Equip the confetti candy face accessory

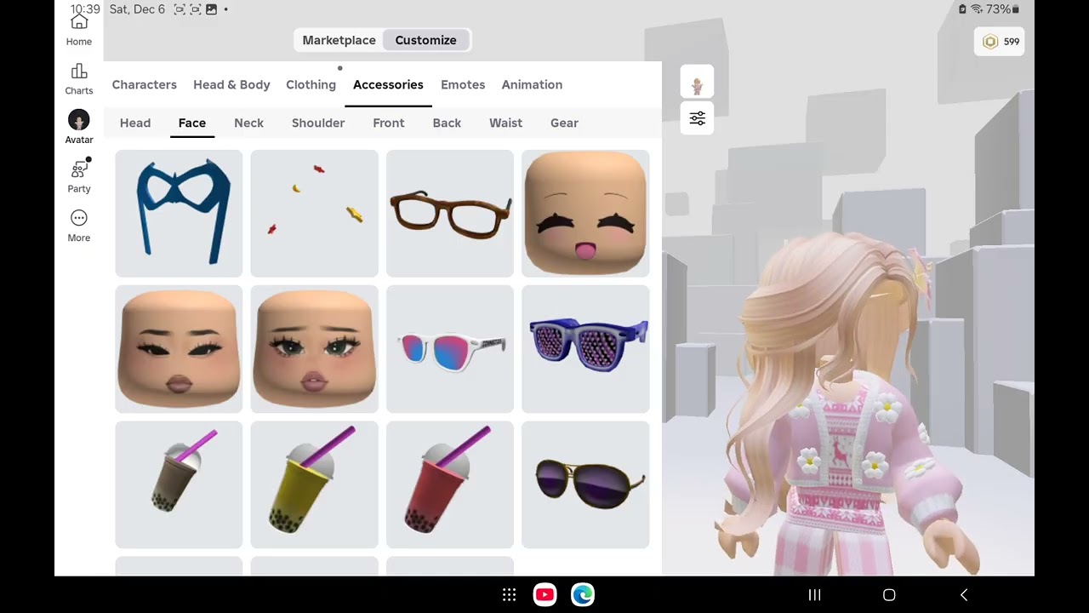tap(314, 214)
